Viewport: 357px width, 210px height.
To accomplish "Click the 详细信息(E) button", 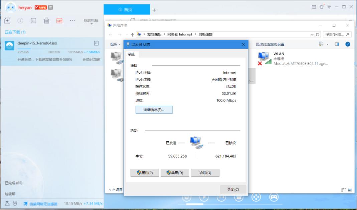I will [x=153, y=110].
